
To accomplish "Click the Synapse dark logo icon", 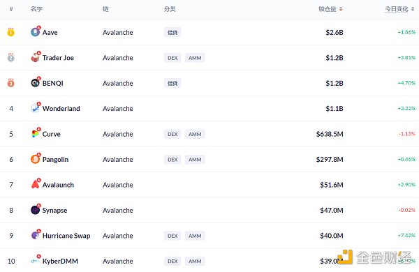I will (x=36, y=210).
